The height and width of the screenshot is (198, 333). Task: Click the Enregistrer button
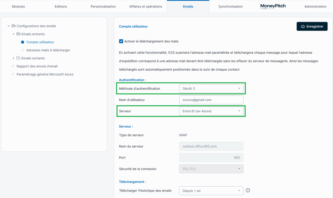click(x=312, y=26)
